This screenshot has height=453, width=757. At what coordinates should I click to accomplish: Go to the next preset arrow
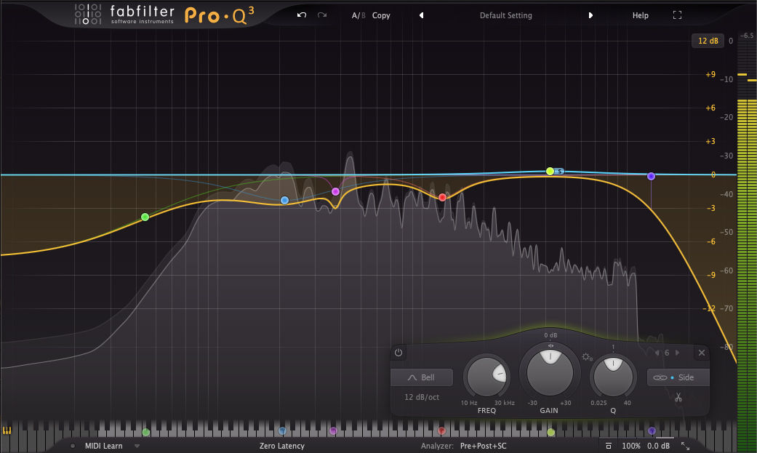[590, 15]
